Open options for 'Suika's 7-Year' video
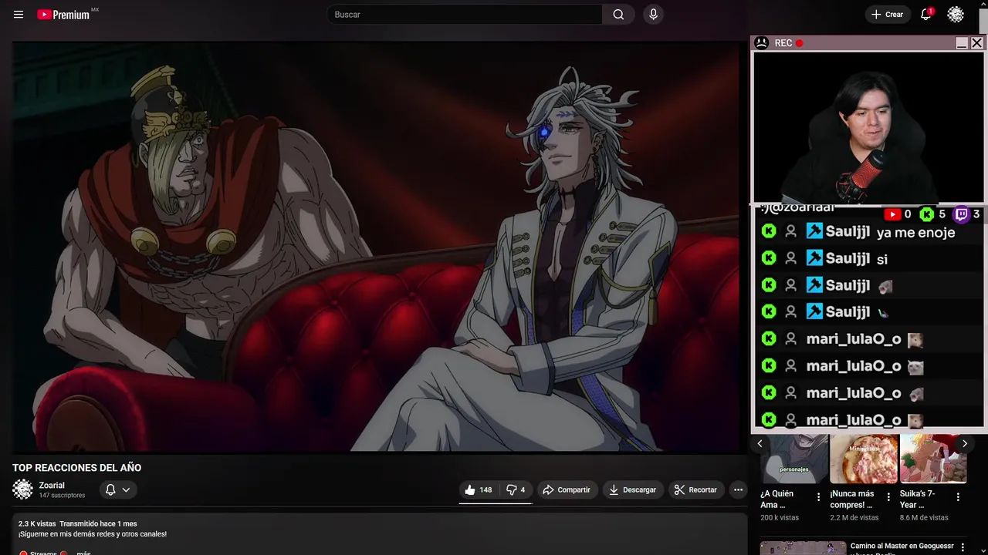Image resolution: width=988 pixels, height=555 pixels. tap(958, 497)
